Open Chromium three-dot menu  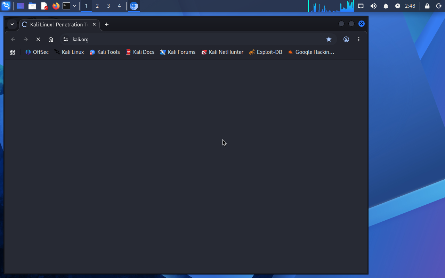pyautogui.click(x=359, y=39)
